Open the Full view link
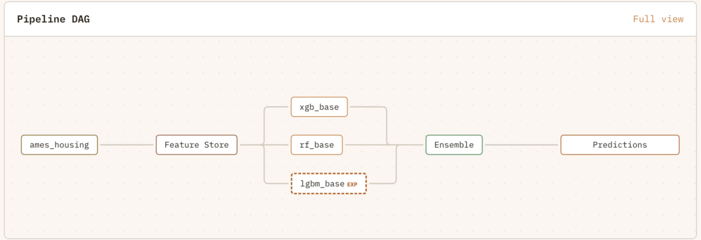 (x=658, y=19)
